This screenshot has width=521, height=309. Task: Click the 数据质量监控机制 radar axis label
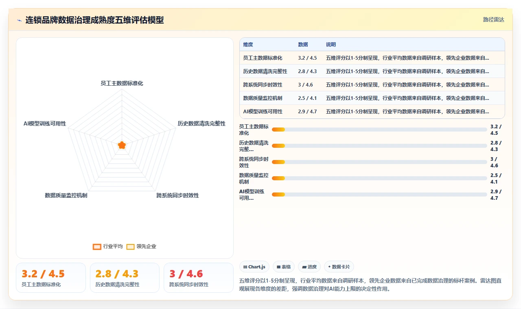66,195
